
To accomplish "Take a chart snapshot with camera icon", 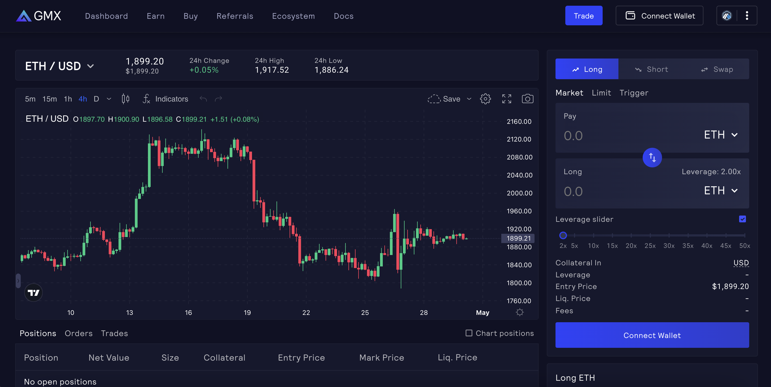I will (x=527, y=99).
